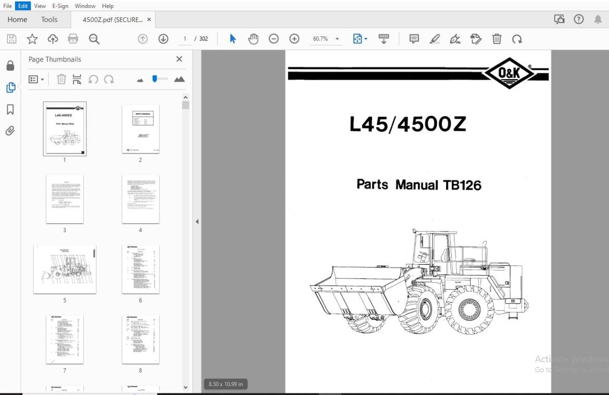View security lock settings in sidebar

click(10, 66)
